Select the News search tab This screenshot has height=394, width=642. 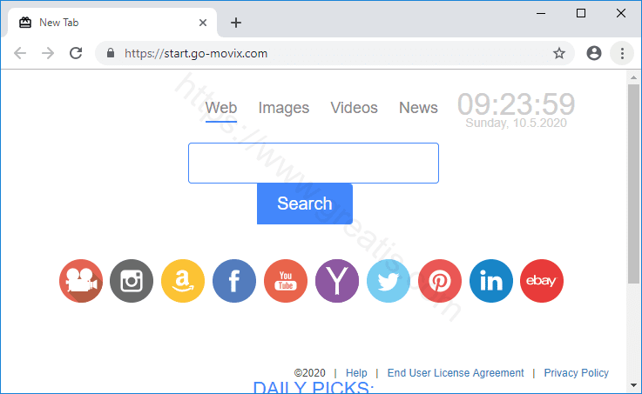[x=418, y=108]
